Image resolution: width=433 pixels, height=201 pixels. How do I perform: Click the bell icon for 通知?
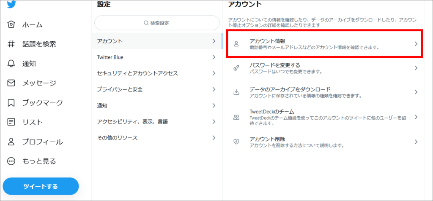click(11, 64)
